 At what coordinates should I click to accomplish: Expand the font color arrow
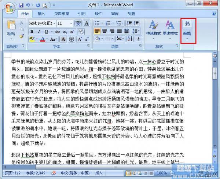(x=47, y=39)
